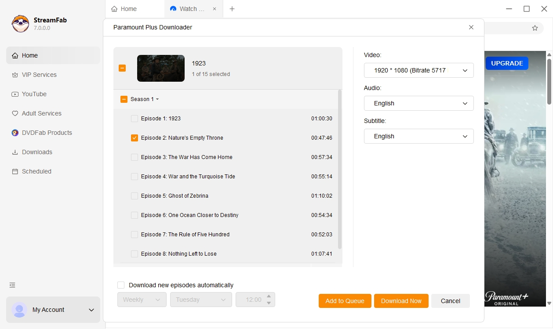
Task: Click the Add to Queue button
Action: 345,301
